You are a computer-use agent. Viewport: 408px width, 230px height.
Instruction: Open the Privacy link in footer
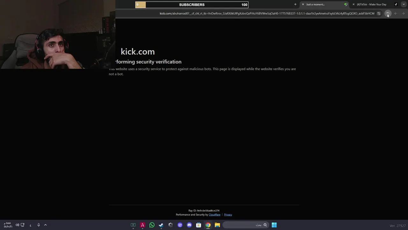(x=228, y=215)
